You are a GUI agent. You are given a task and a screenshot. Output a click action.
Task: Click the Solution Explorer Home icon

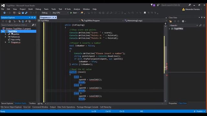tap(10, 21)
